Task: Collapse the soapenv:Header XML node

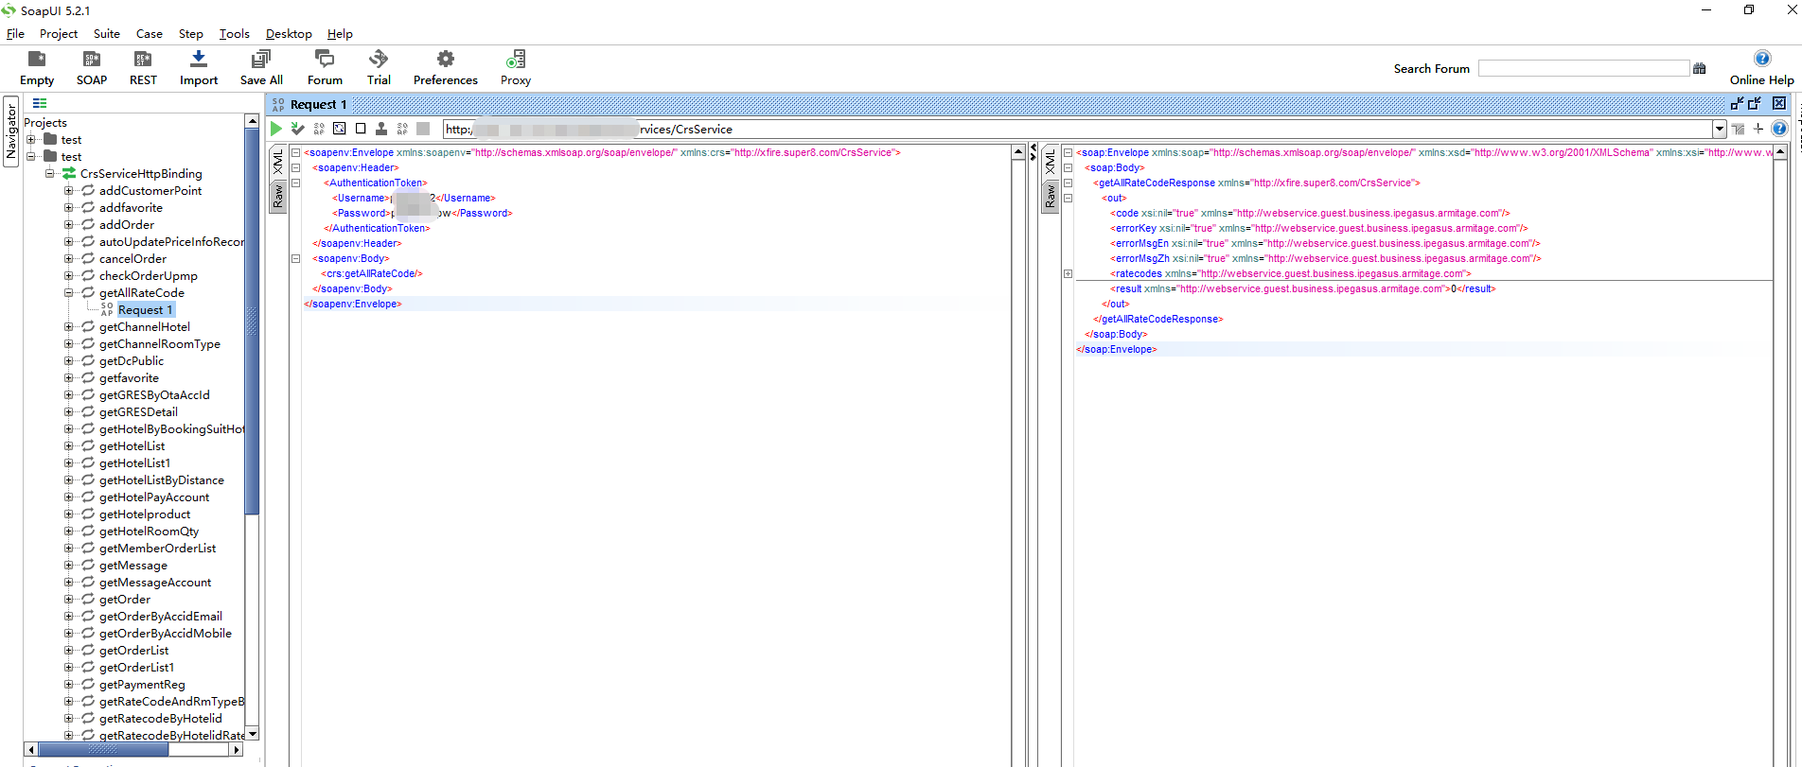Action: [x=295, y=167]
